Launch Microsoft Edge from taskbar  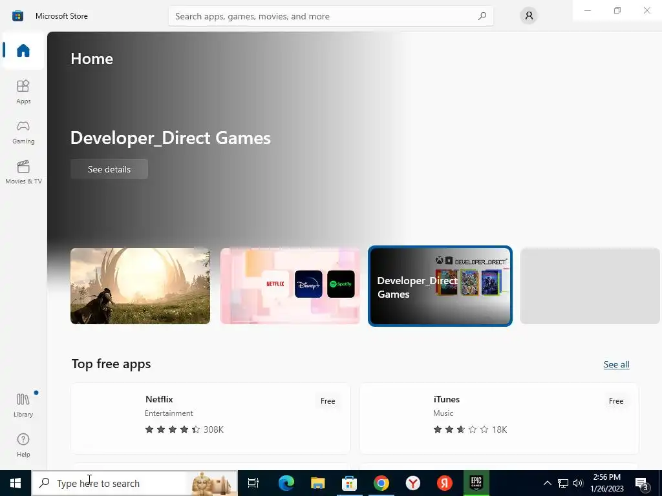[x=286, y=483]
